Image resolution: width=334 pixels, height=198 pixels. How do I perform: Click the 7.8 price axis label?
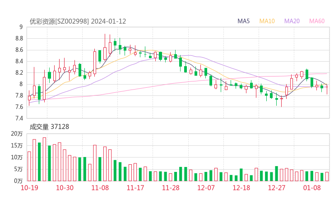coord(19,95)
